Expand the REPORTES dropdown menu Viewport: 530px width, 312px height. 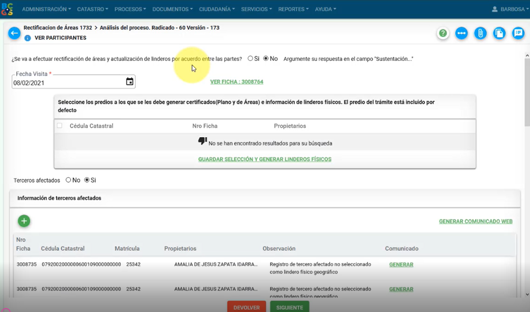[x=293, y=9]
